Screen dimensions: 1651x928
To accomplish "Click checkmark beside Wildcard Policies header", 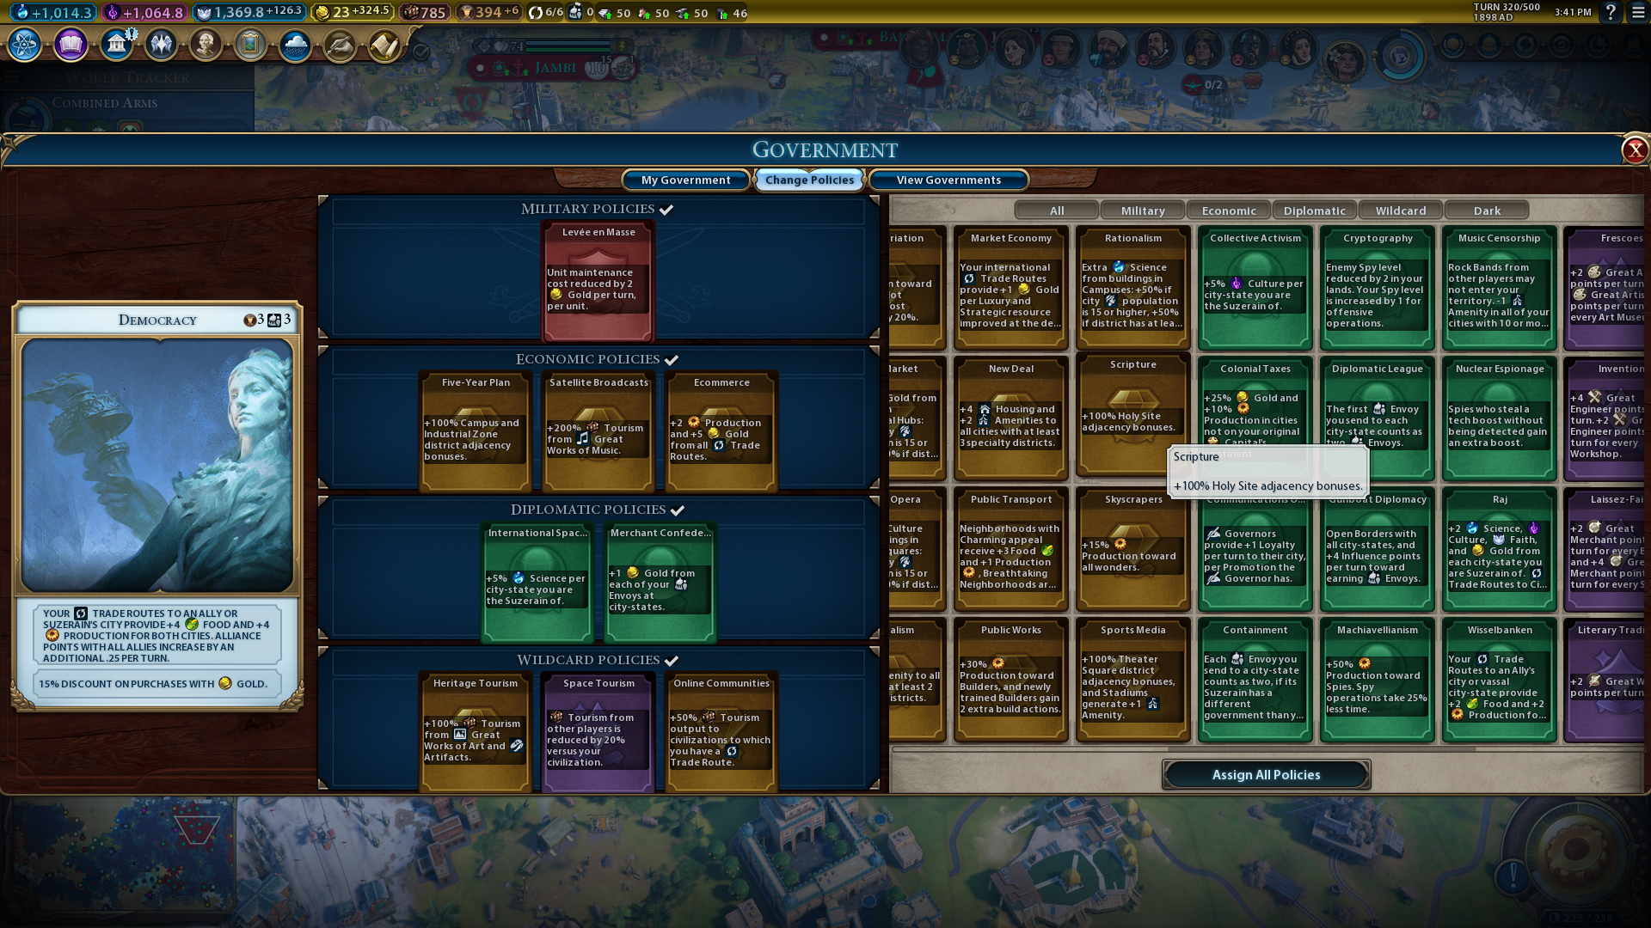I will pos(672,661).
